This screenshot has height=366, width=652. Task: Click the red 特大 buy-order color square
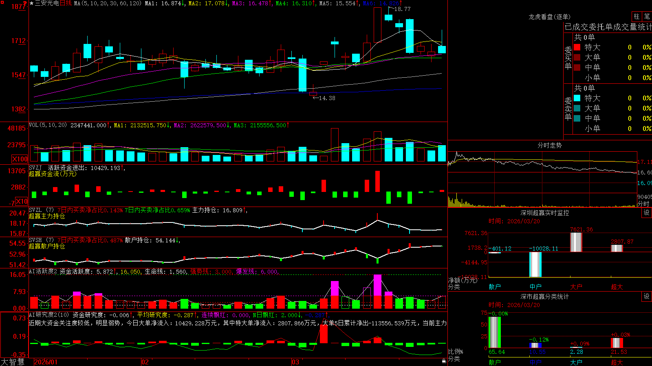coord(577,47)
